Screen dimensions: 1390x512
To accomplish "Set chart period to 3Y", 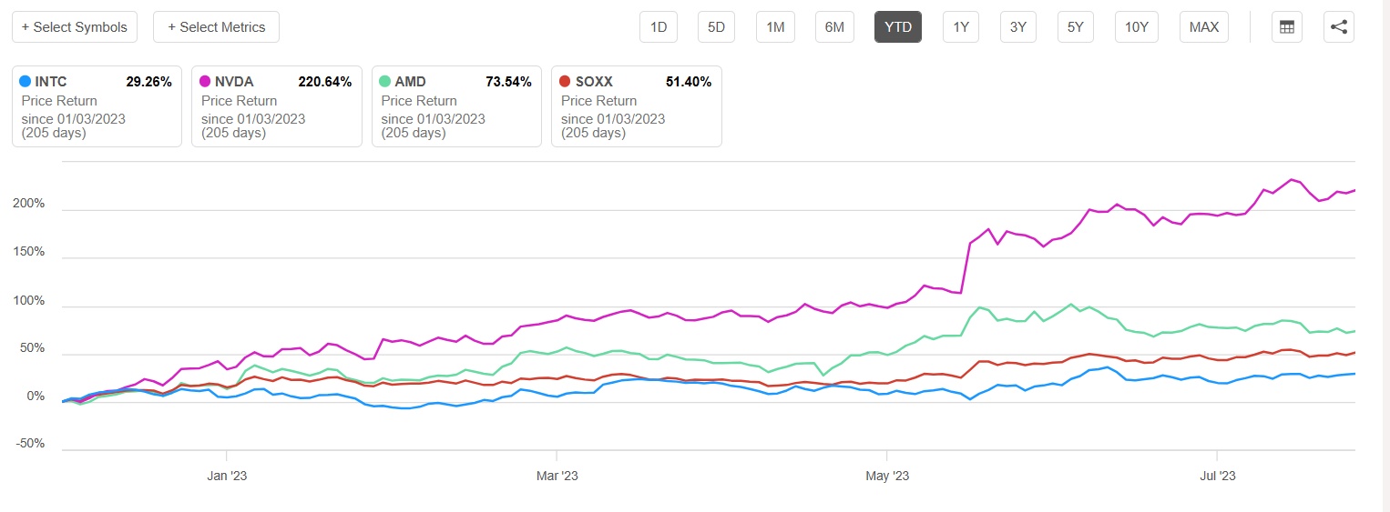I will 1018,27.
